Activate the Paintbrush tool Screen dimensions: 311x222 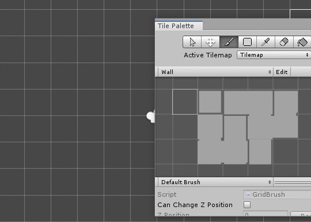229,42
